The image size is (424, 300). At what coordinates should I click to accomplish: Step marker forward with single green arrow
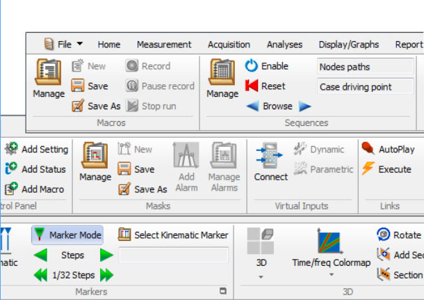pos(106,255)
